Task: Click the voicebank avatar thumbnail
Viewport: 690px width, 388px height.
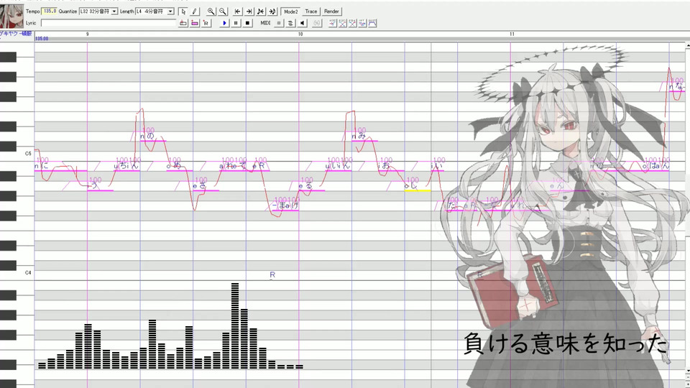Action: click(x=11, y=17)
